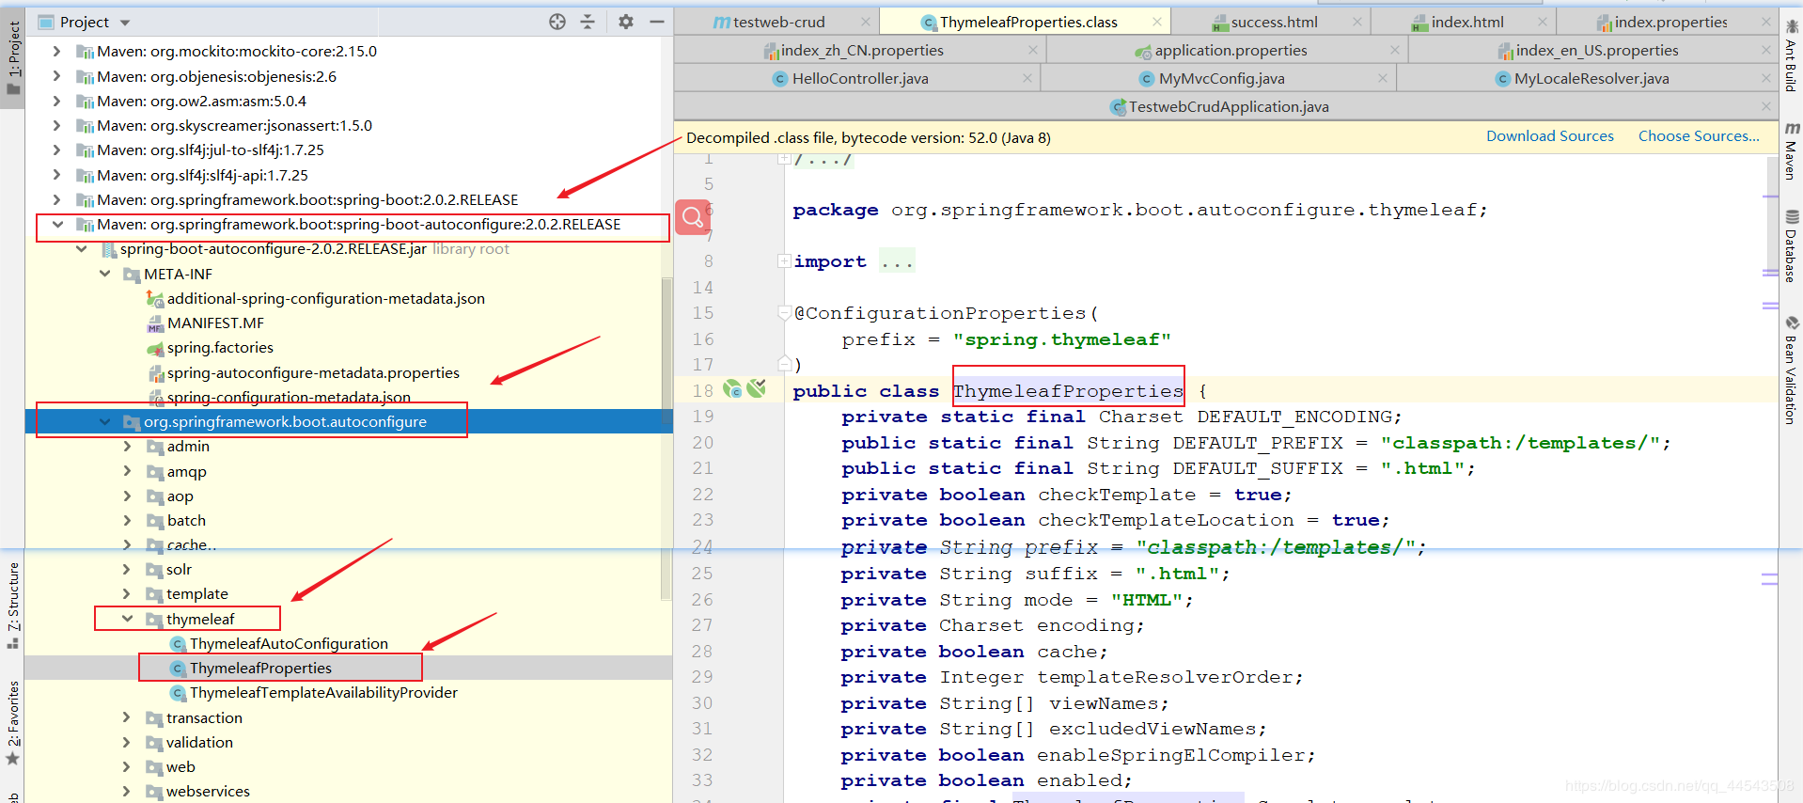Switch to the application.properties tab
1803x803 pixels.
coord(1230,51)
